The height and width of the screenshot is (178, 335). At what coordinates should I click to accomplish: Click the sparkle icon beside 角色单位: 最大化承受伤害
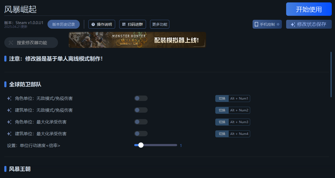[x=9, y=122]
